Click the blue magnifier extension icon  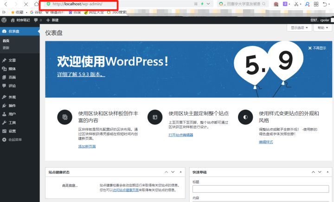click(307, 4)
